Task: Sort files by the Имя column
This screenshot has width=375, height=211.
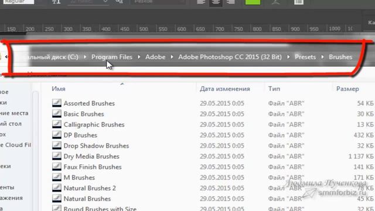Action: click(x=59, y=89)
